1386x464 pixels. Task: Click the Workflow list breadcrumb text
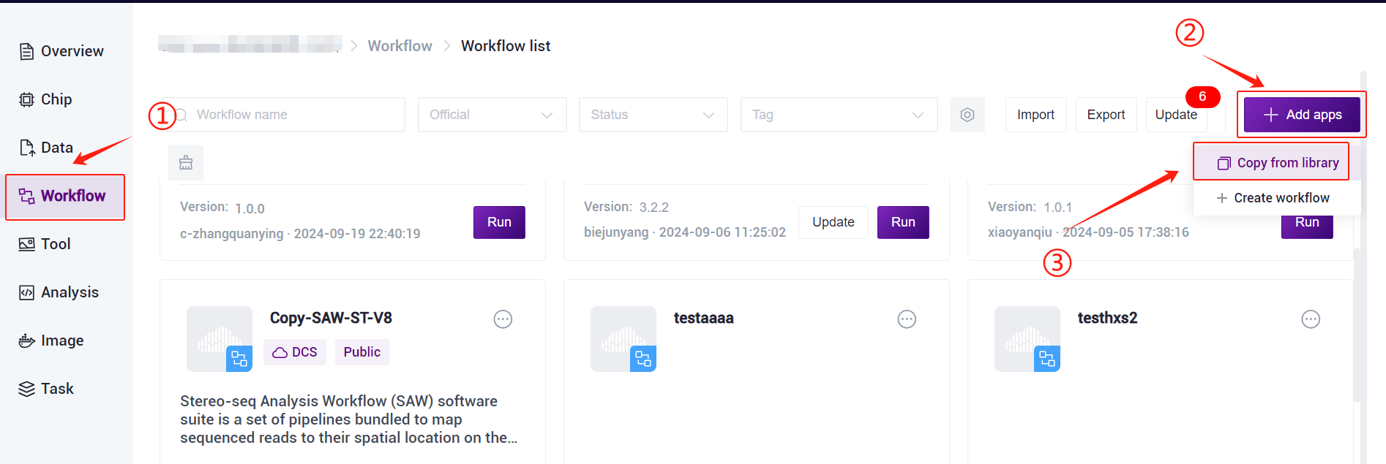[x=506, y=46]
